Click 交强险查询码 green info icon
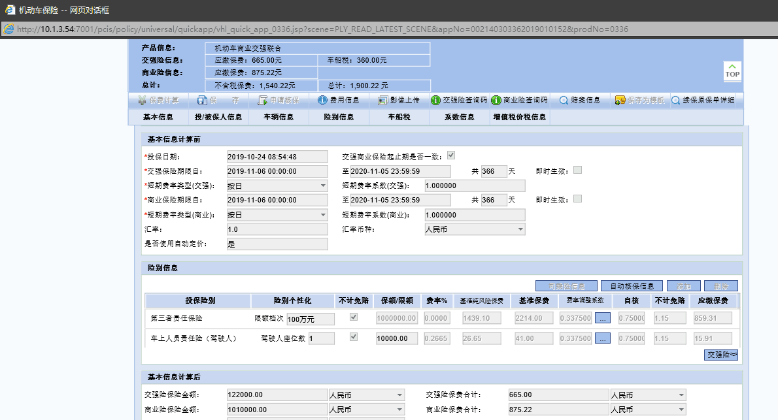778x420 pixels. tap(436, 101)
